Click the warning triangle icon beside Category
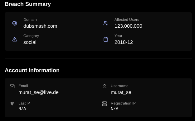The width and height of the screenshot is (195, 121). (x=15, y=40)
